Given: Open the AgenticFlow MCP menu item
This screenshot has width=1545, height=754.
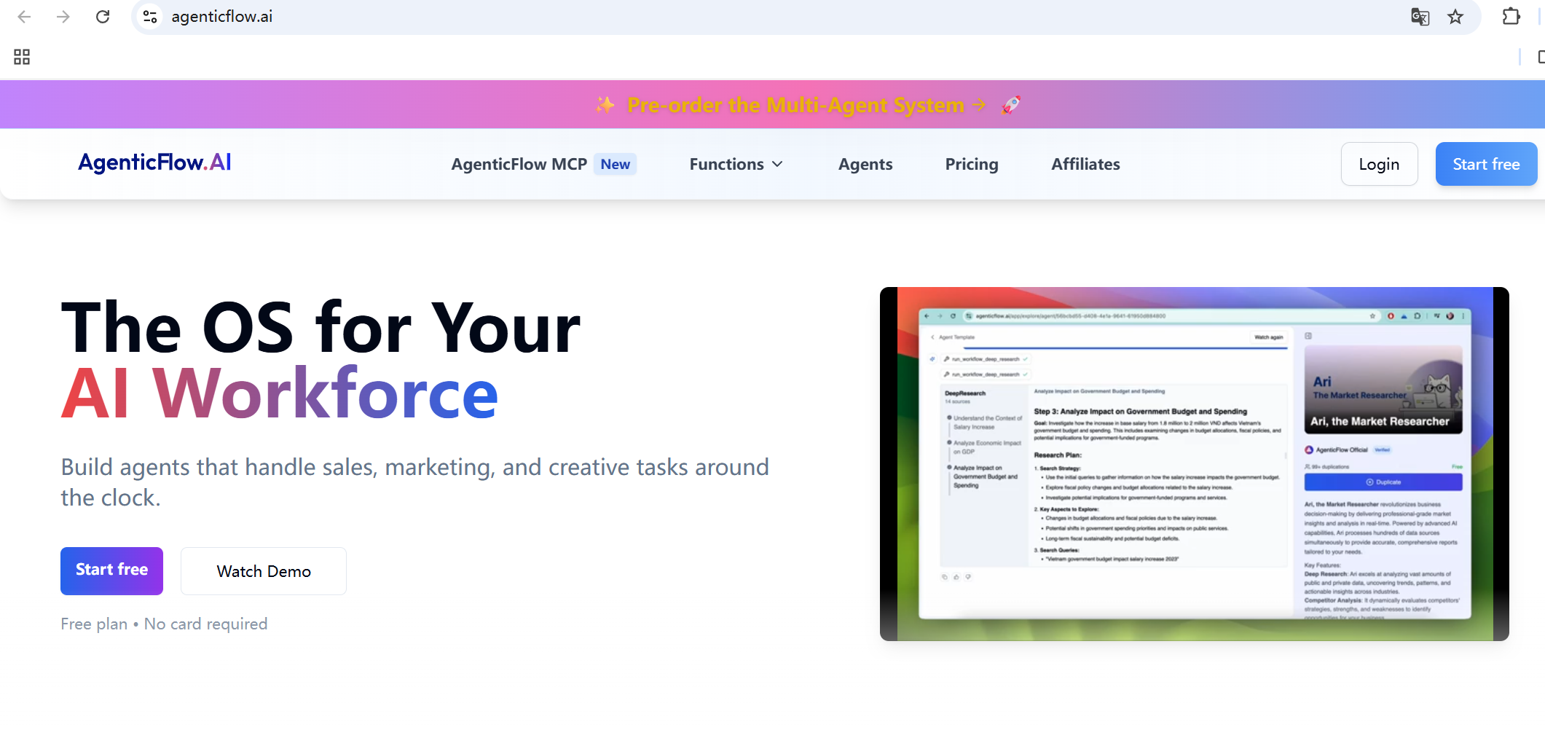Looking at the screenshot, I should tap(519, 164).
